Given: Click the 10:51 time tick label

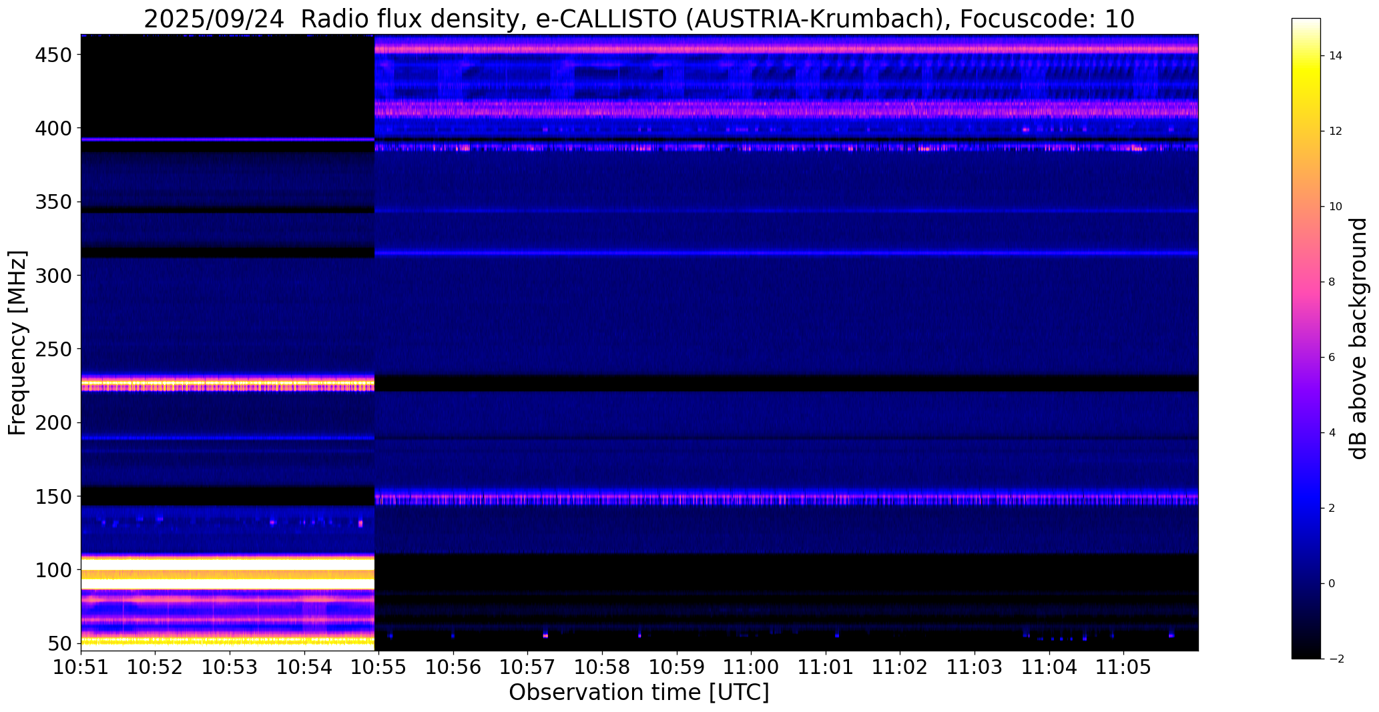Looking at the screenshot, I should click(x=81, y=667).
